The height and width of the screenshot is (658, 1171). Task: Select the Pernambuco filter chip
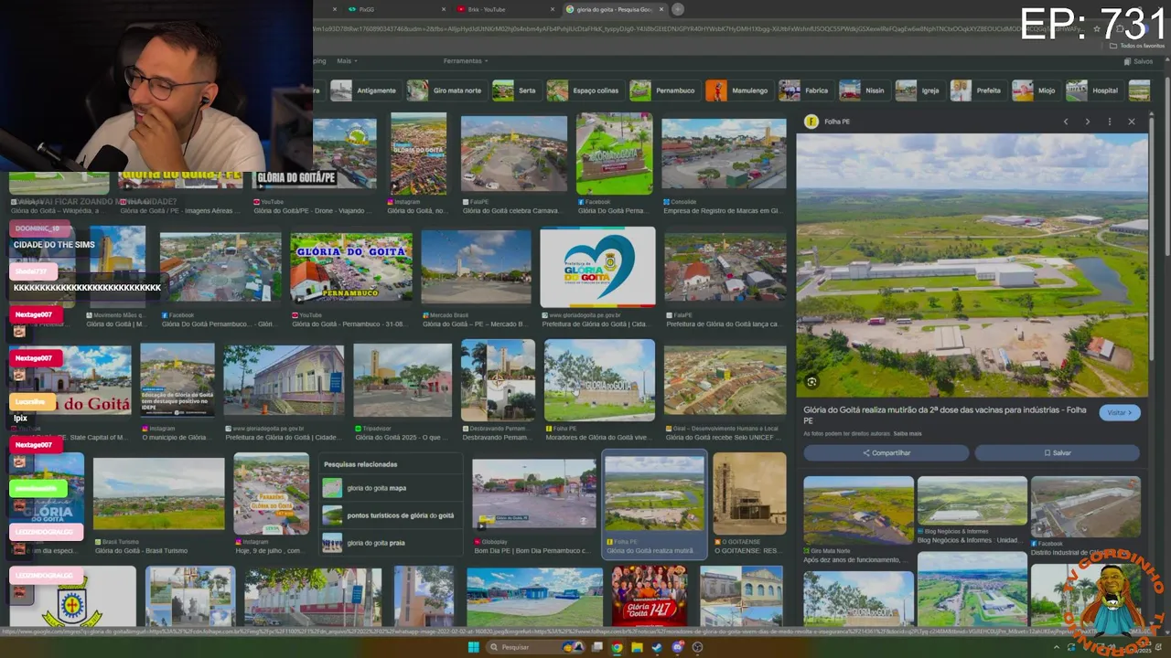coord(663,90)
